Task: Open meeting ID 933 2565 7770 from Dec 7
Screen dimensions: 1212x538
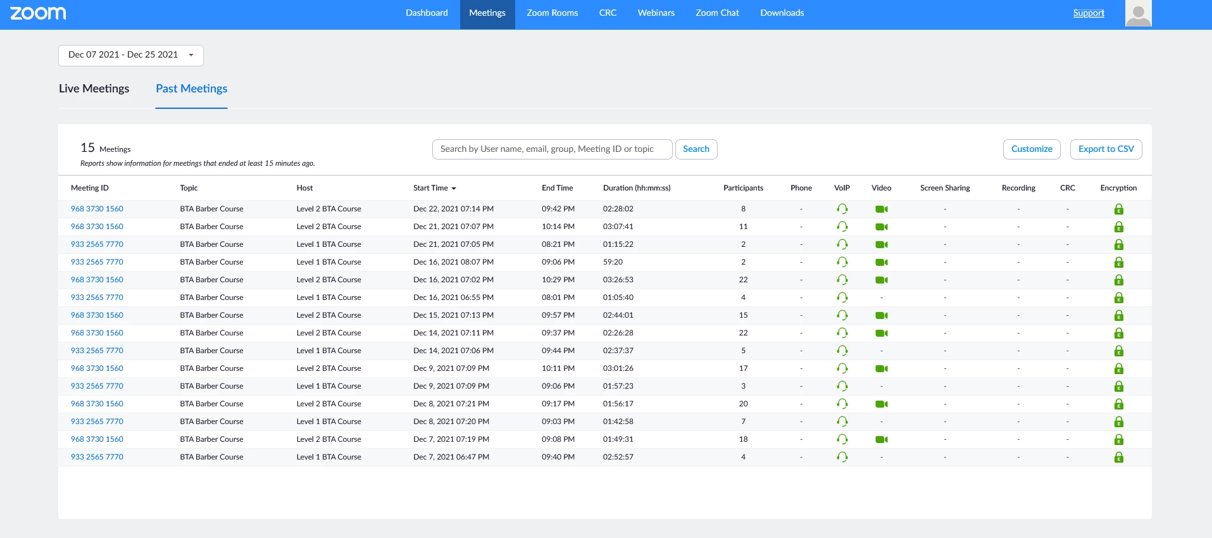Action: point(97,457)
